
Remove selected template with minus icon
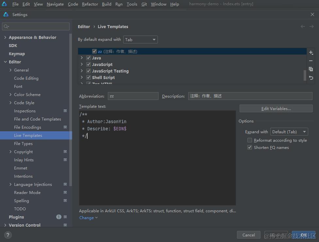coord(311,61)
